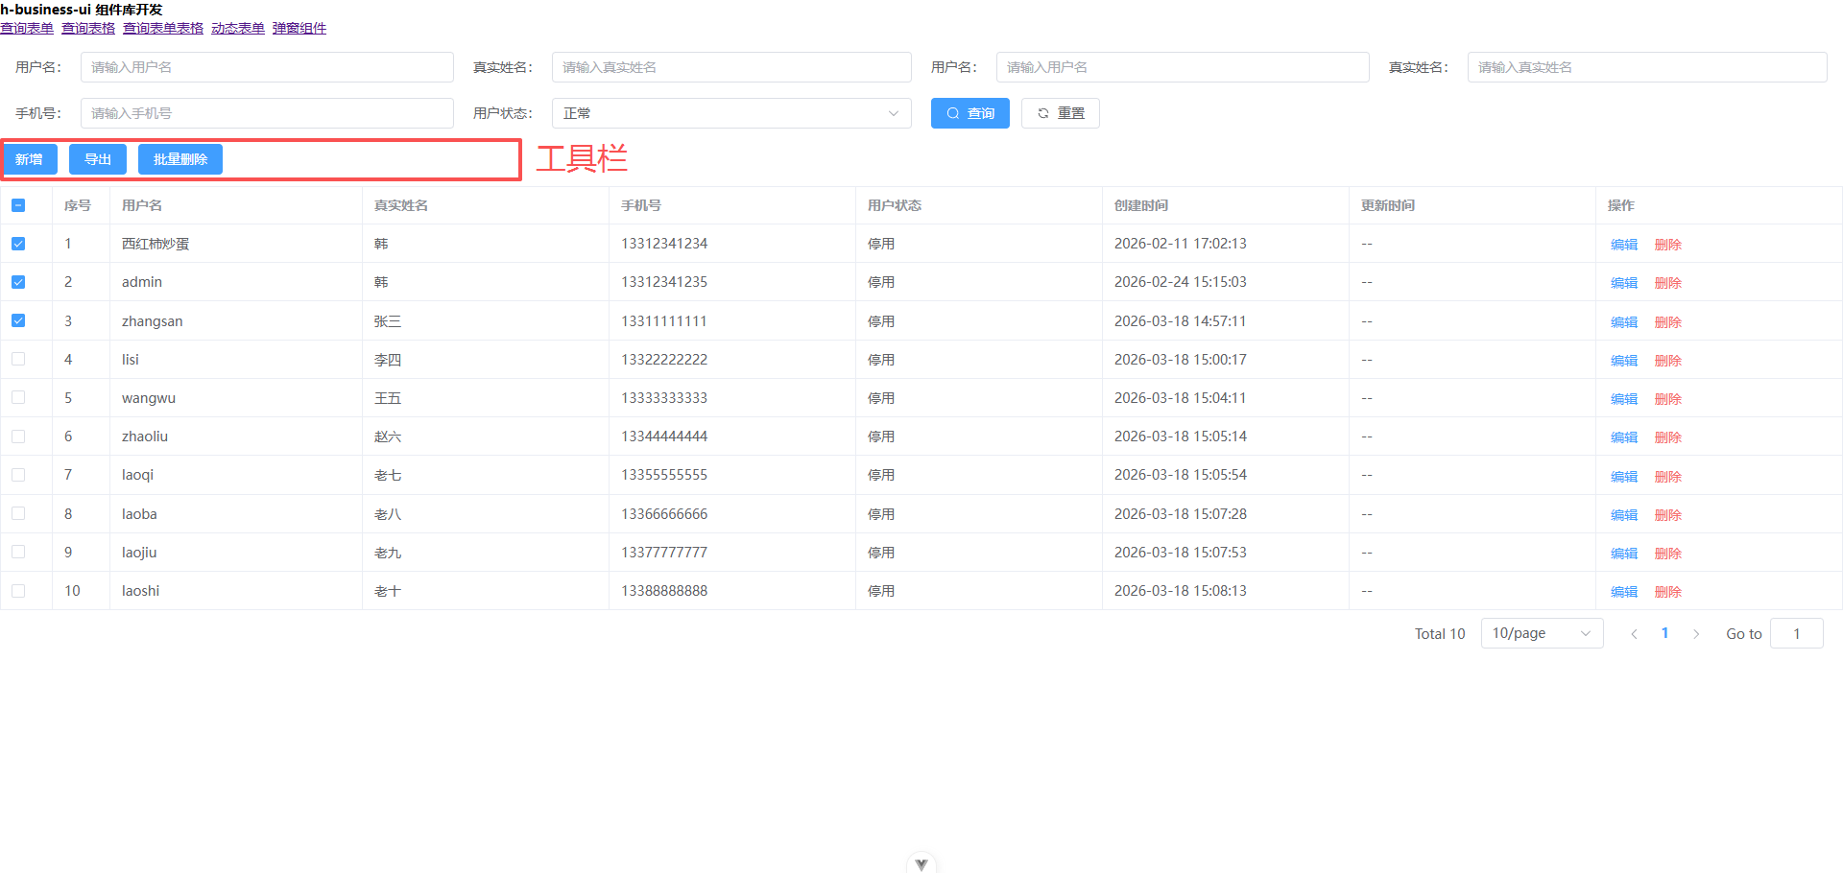
Task: Open the 弹窗组件 link
Action: [x=299, y=28]
